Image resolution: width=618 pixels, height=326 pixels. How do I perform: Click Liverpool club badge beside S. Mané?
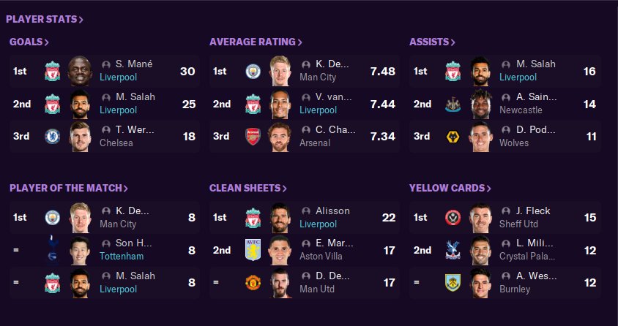52,72
